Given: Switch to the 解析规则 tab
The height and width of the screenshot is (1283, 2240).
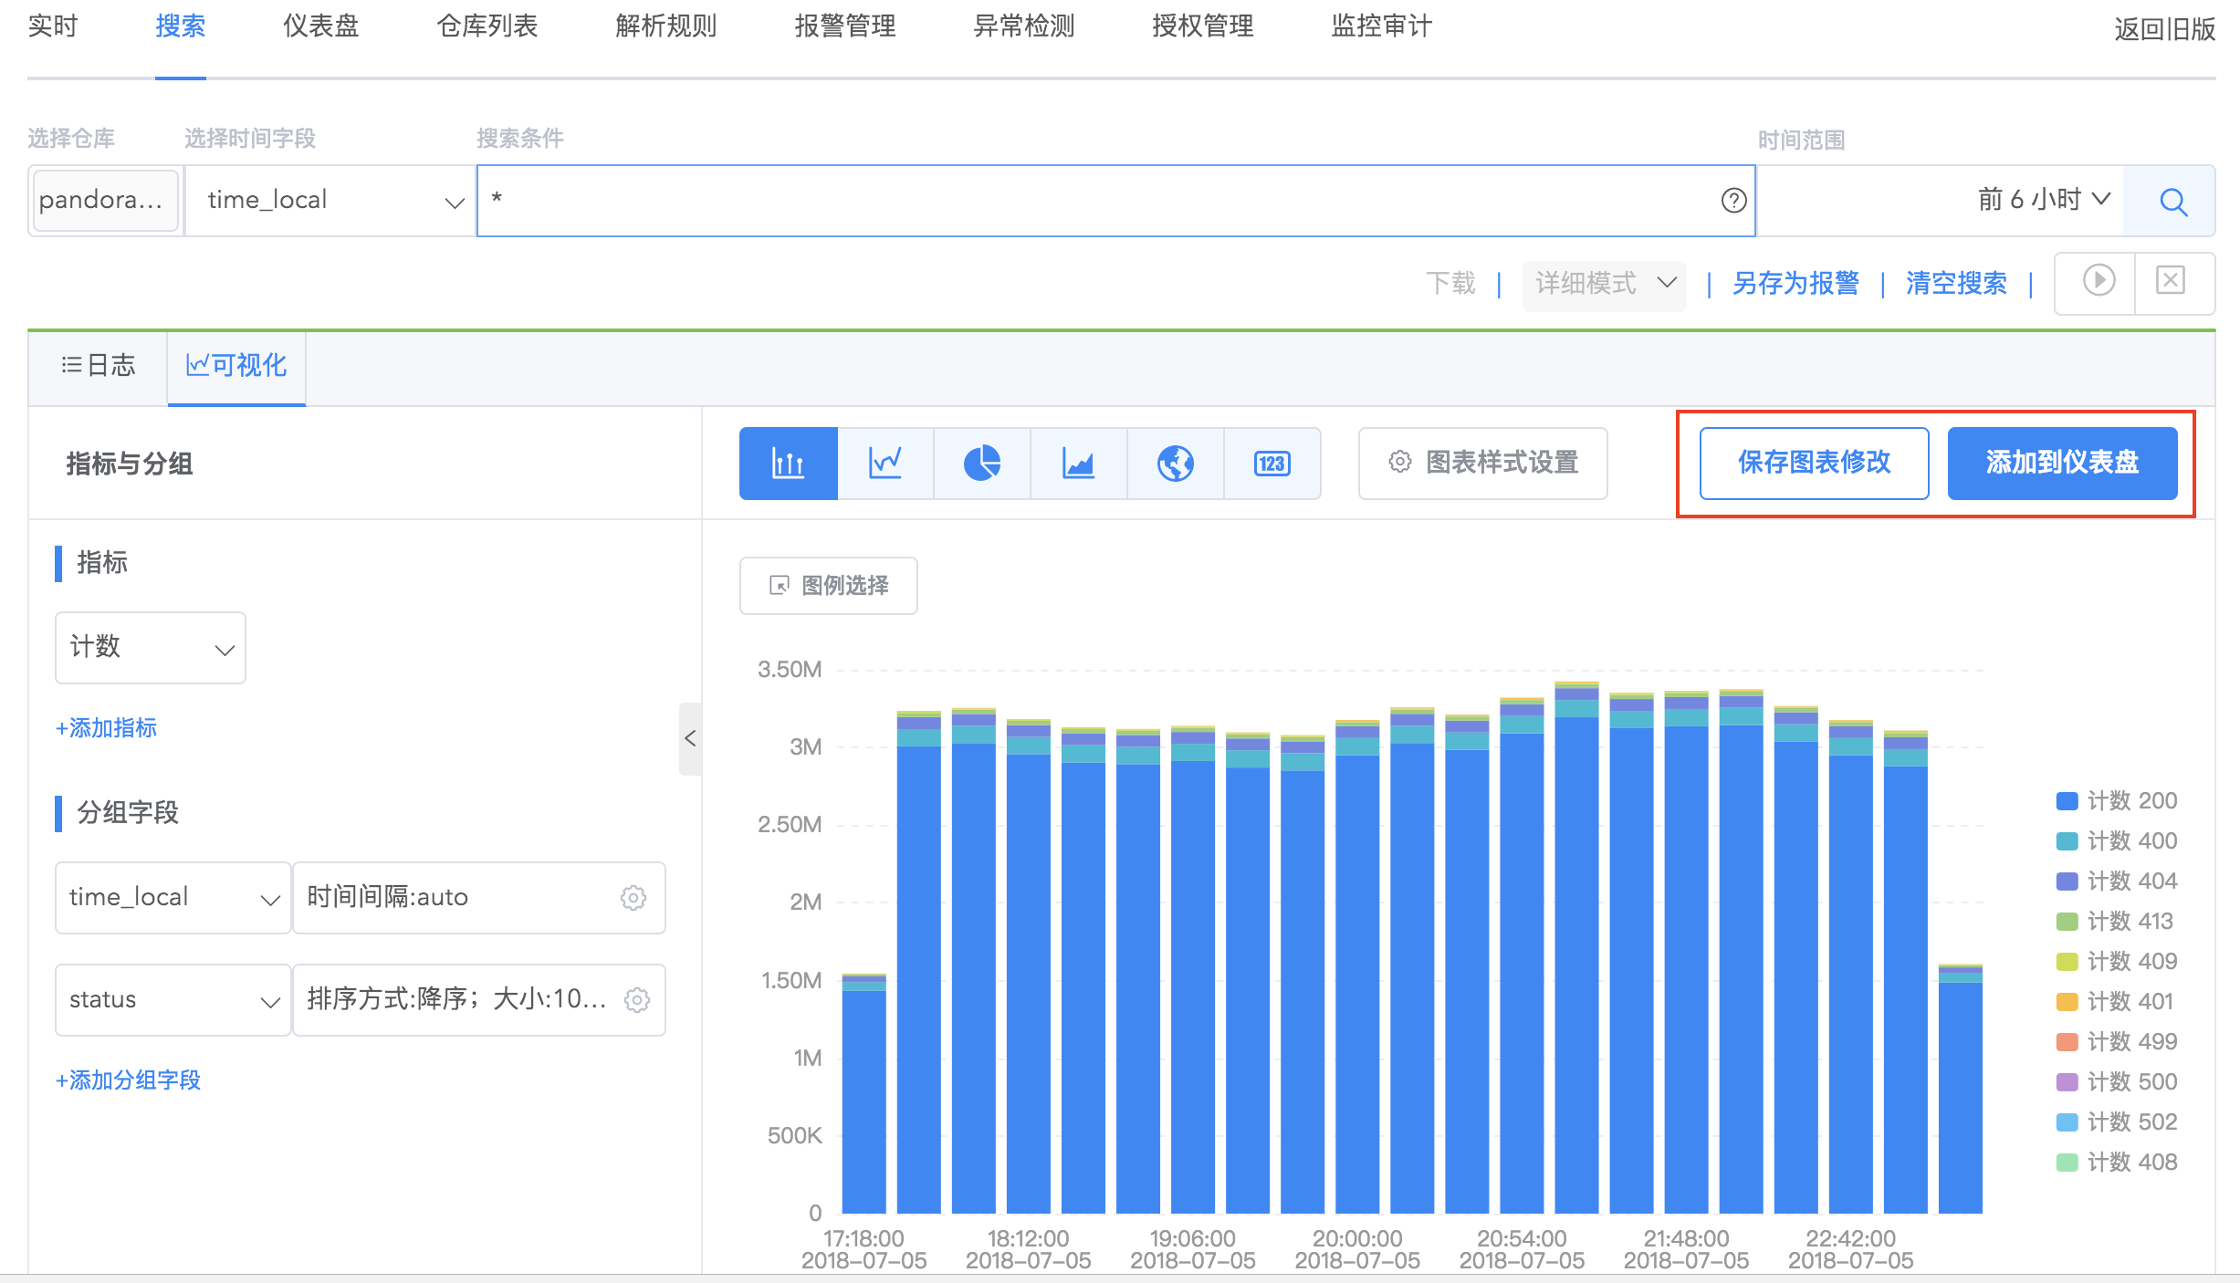Looking at the screenshot, I should 665,26.
